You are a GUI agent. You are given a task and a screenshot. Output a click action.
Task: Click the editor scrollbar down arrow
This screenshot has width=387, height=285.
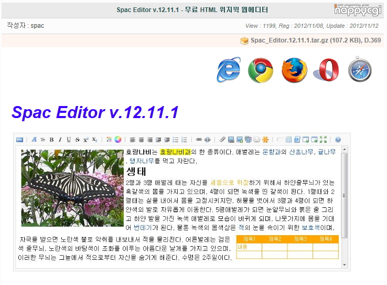[345, 265]
